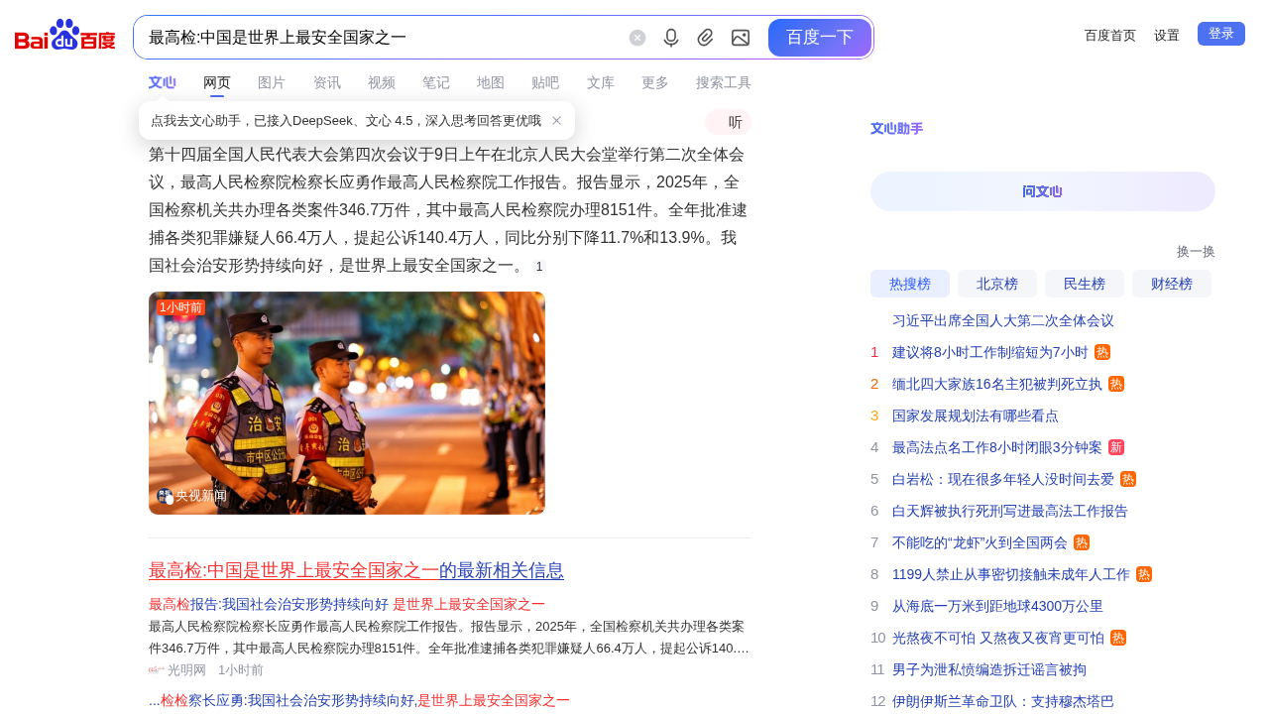Attach a file using paperclip icon
Viewport: 1269px width, 714px height.
click(705, 38)
